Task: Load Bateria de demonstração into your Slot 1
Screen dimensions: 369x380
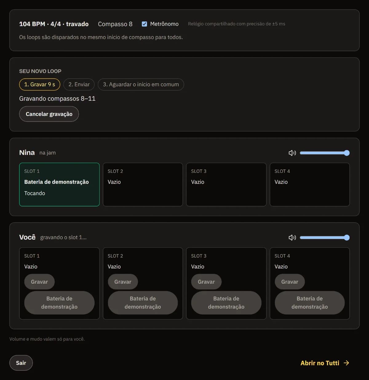Action: coord(59,303)
